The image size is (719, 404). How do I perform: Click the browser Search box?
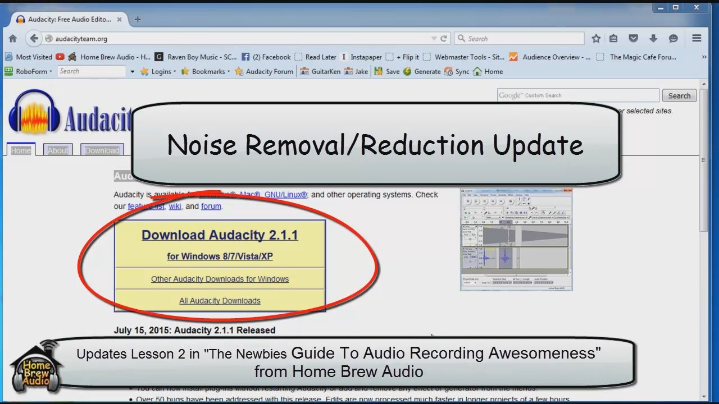pos(519,39)
